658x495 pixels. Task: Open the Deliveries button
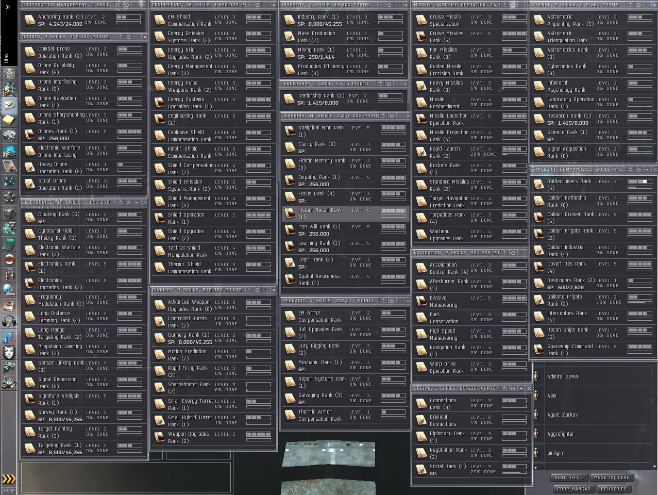(x=613, y=489)
